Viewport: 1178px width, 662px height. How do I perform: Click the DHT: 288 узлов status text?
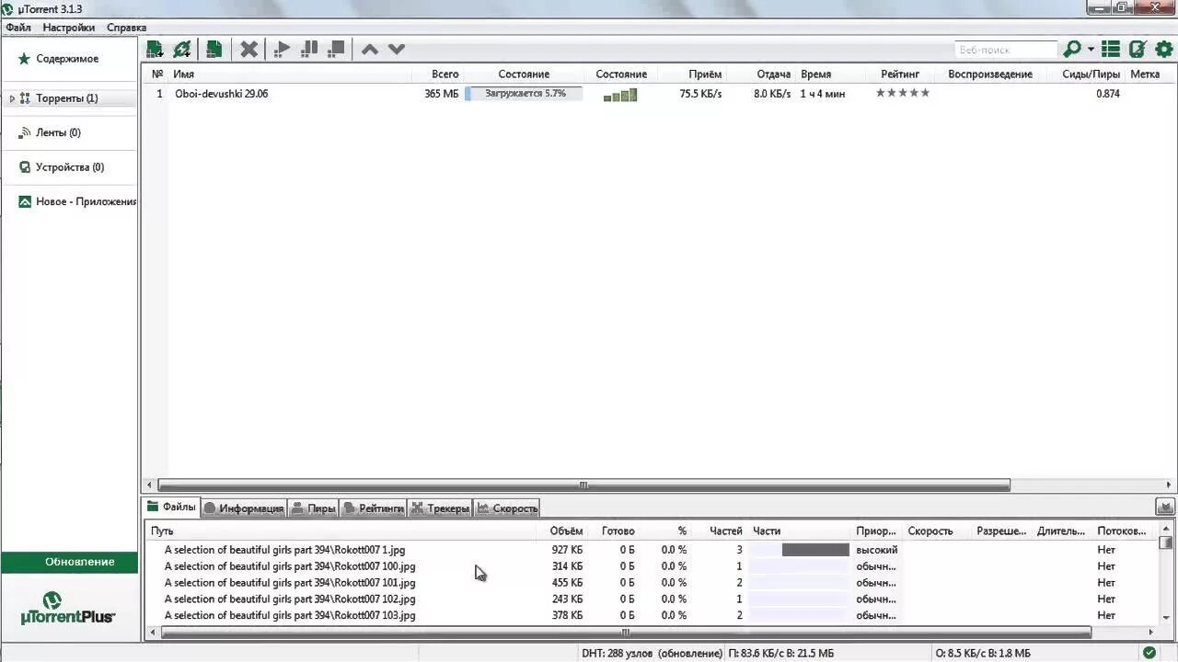click(652, 653)
